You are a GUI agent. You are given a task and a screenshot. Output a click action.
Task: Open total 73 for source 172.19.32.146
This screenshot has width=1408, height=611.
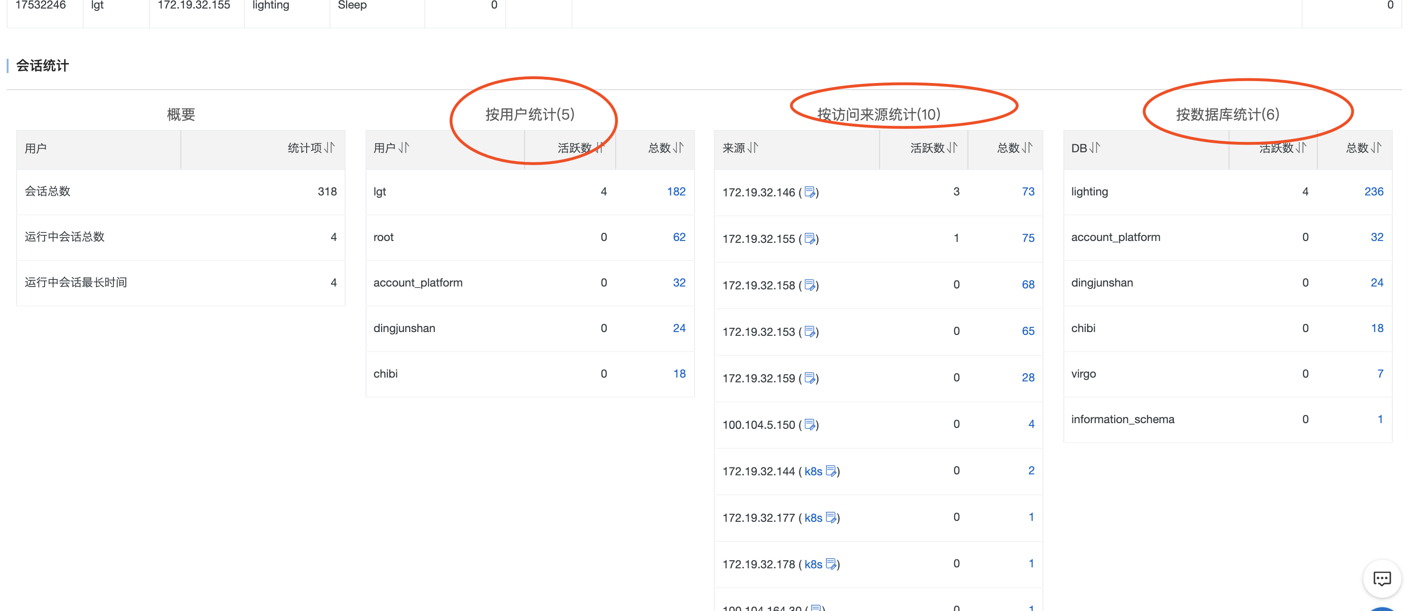tap(1028, 192)
